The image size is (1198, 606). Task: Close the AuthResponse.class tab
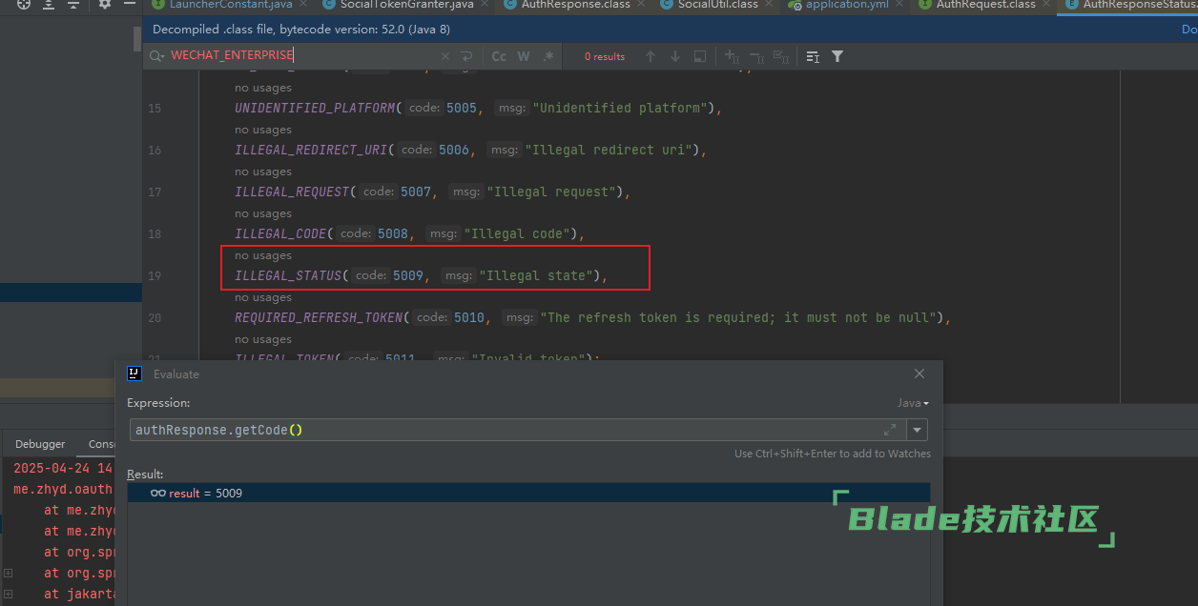643,5
